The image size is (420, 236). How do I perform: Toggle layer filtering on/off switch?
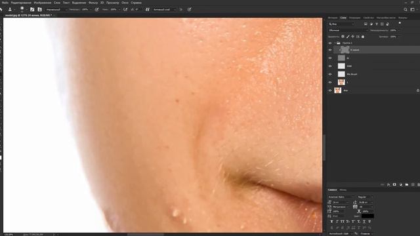[x=400, y=24]
